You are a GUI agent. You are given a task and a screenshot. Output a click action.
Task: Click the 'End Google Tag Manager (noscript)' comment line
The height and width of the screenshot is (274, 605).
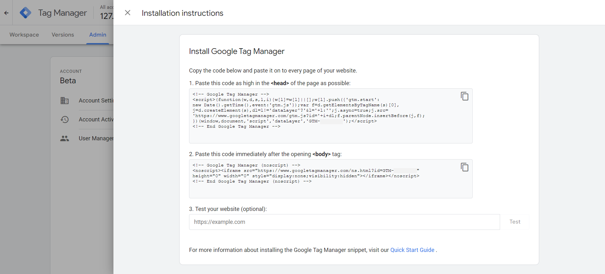252,181
